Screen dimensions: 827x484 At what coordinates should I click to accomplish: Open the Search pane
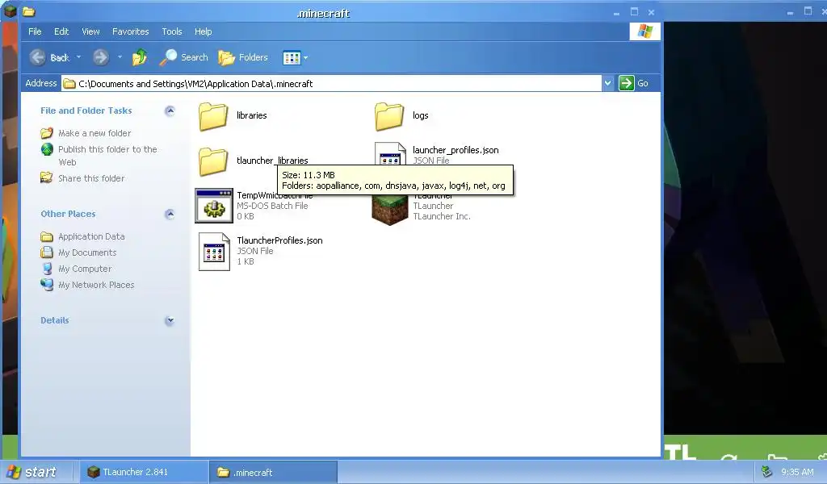(x=184, y=57)
